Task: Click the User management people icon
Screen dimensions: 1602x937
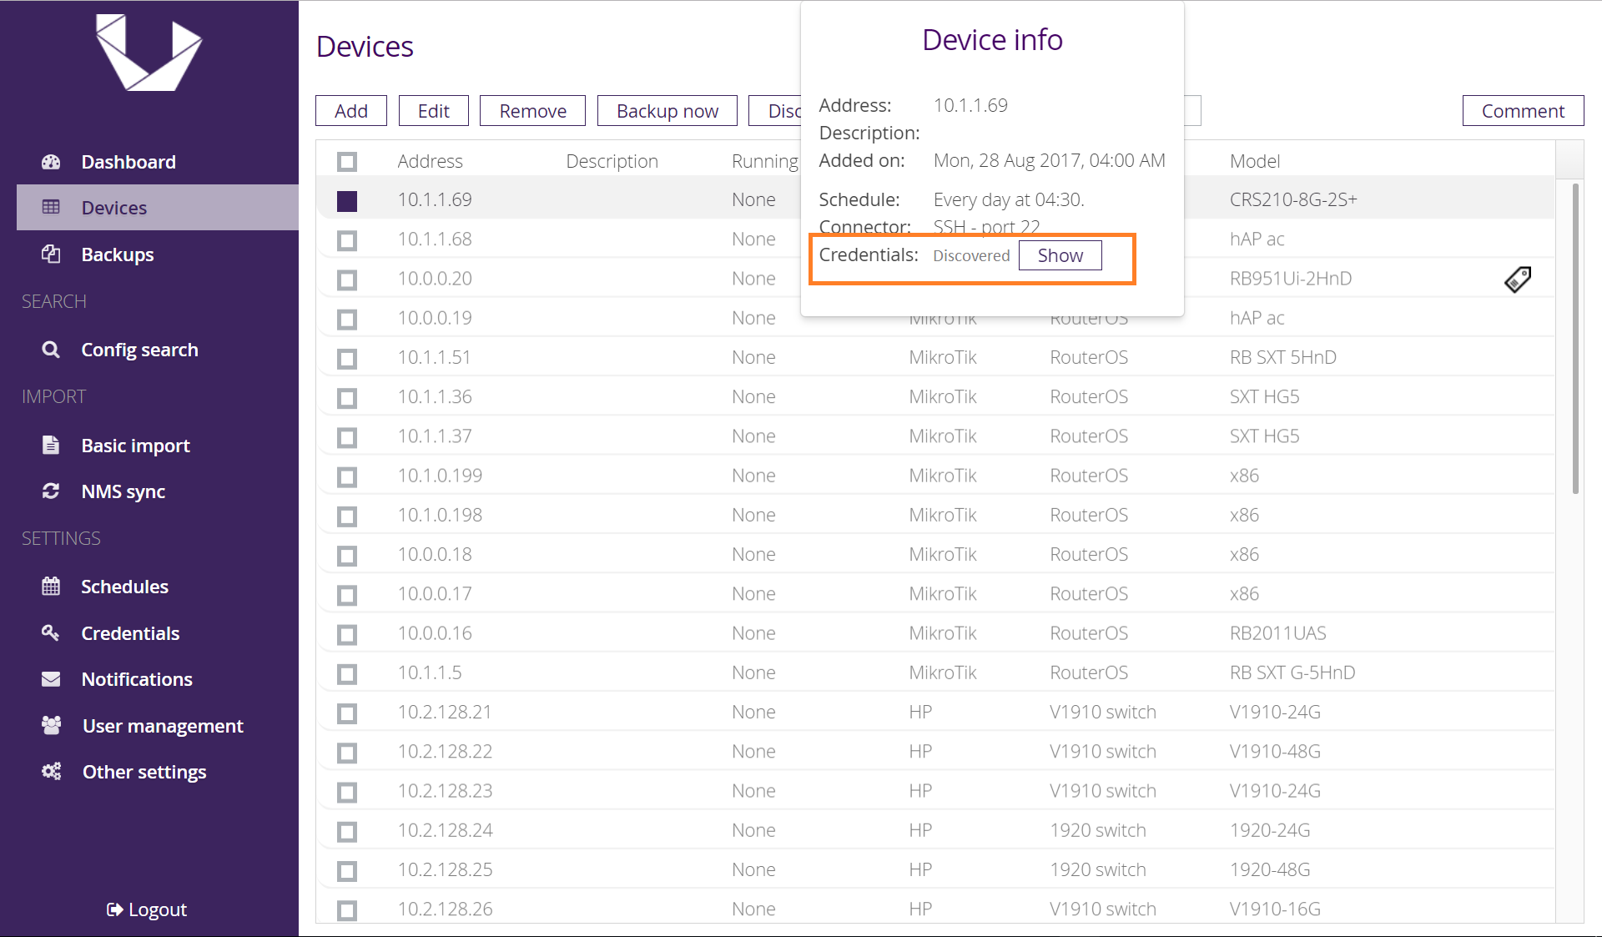Action: [x=51, y=725]
